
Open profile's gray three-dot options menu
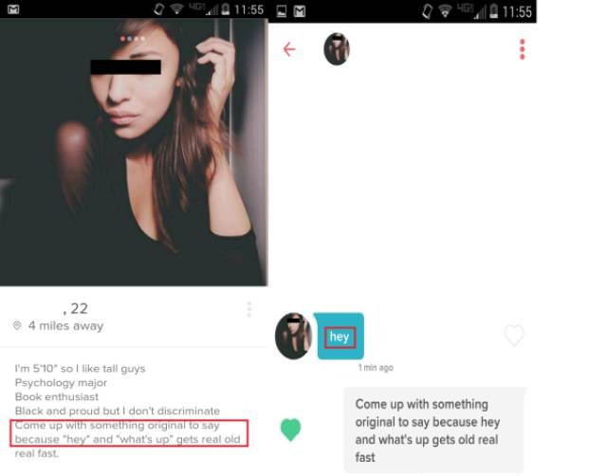pyautogui.click(x=248, y=310)
